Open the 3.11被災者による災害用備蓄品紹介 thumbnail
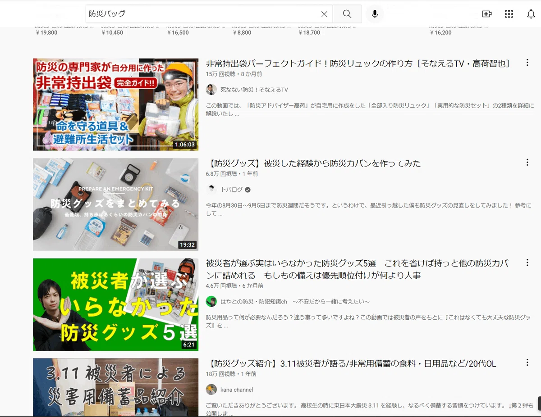The image size is (541, 417). click(115, 387)
